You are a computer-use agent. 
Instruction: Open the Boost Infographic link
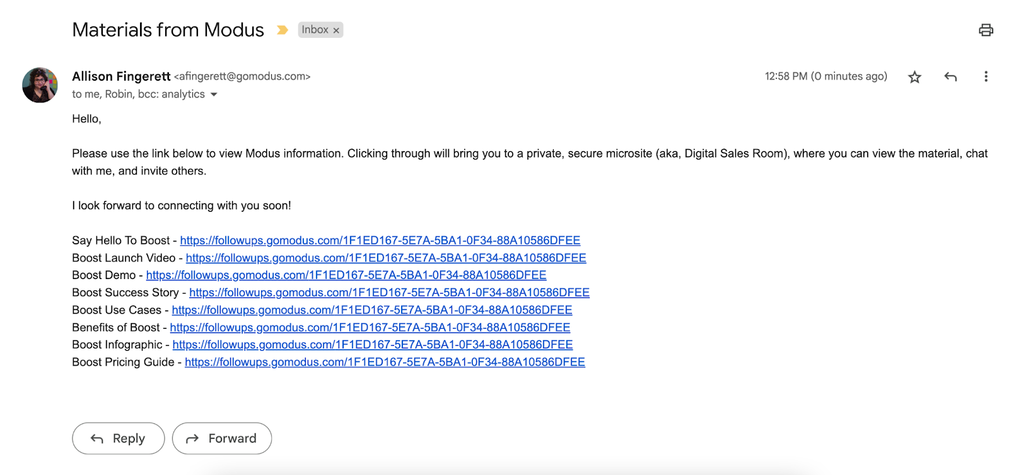372,345
